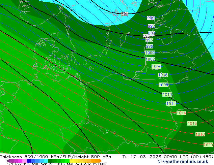Click the 996 isobar pressure label
Viewport: 214px width, 165px height.
pos(149,40)
